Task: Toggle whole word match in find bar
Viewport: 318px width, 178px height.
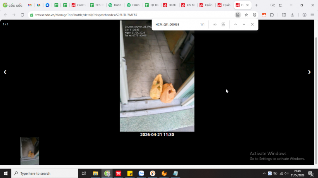Action: click(x=223, y=24)
